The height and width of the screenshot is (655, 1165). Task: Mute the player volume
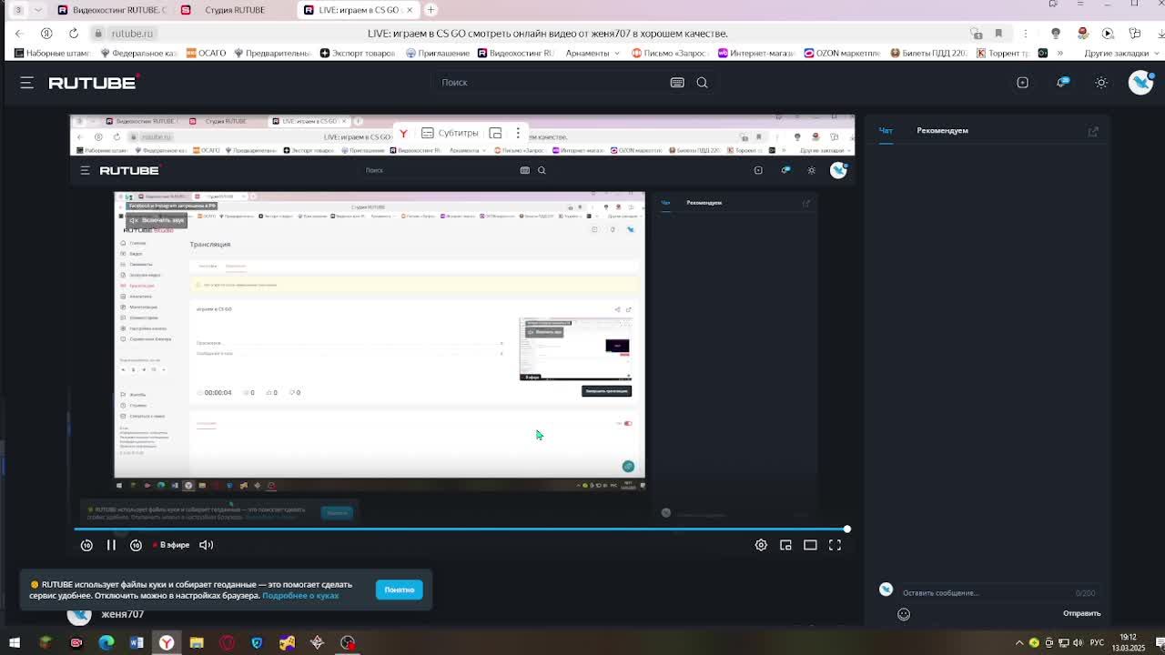(207, 545)
